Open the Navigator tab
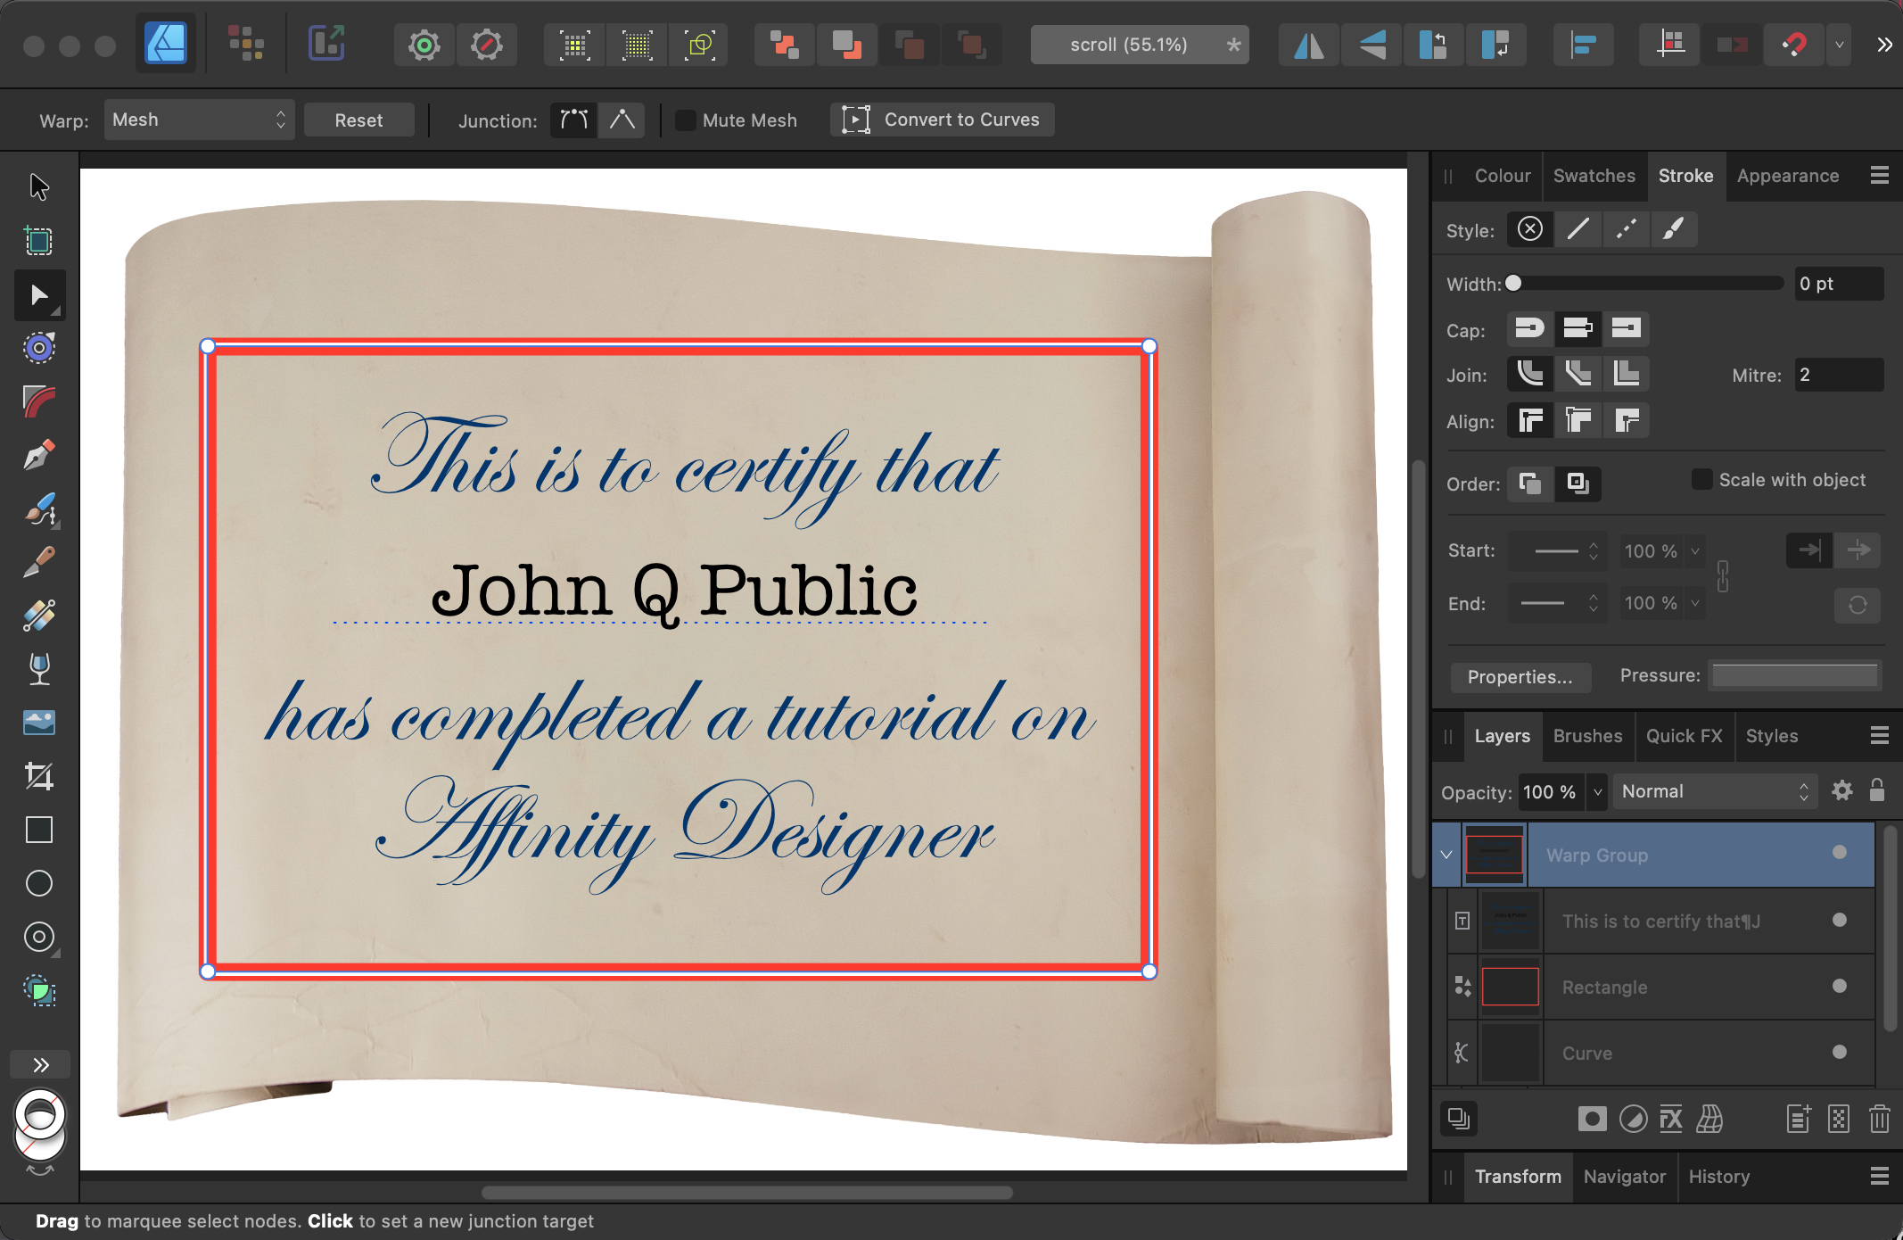Image resolution: width=1903 pixels, height=1240 pixels. tap(1624, 1177)
